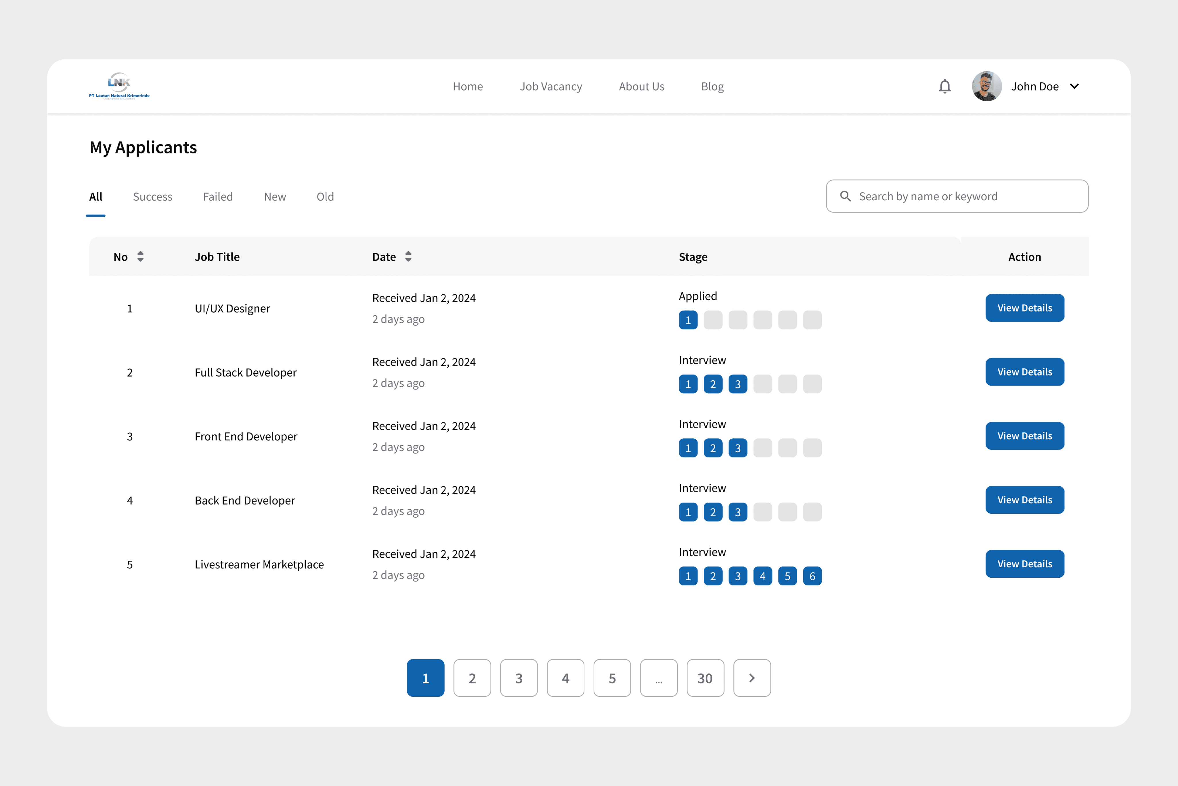Go to page 30 in pagination
The height and width of the screenshot is (786, 1178).
click(705, 678)
